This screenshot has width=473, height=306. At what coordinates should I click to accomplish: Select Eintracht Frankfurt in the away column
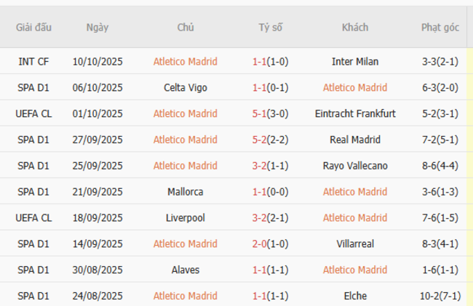coord(355,114)
